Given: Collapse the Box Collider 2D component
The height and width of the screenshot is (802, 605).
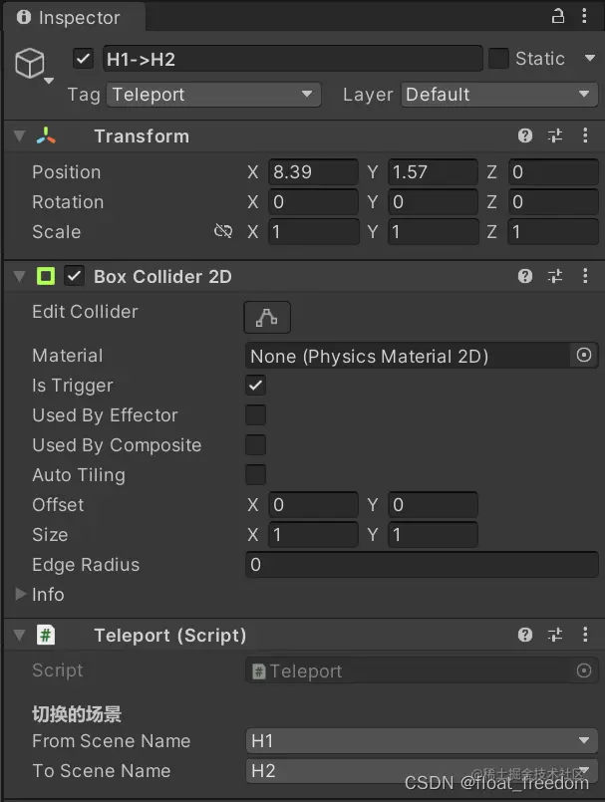Looking at the screenshot, I should (21, 276).
